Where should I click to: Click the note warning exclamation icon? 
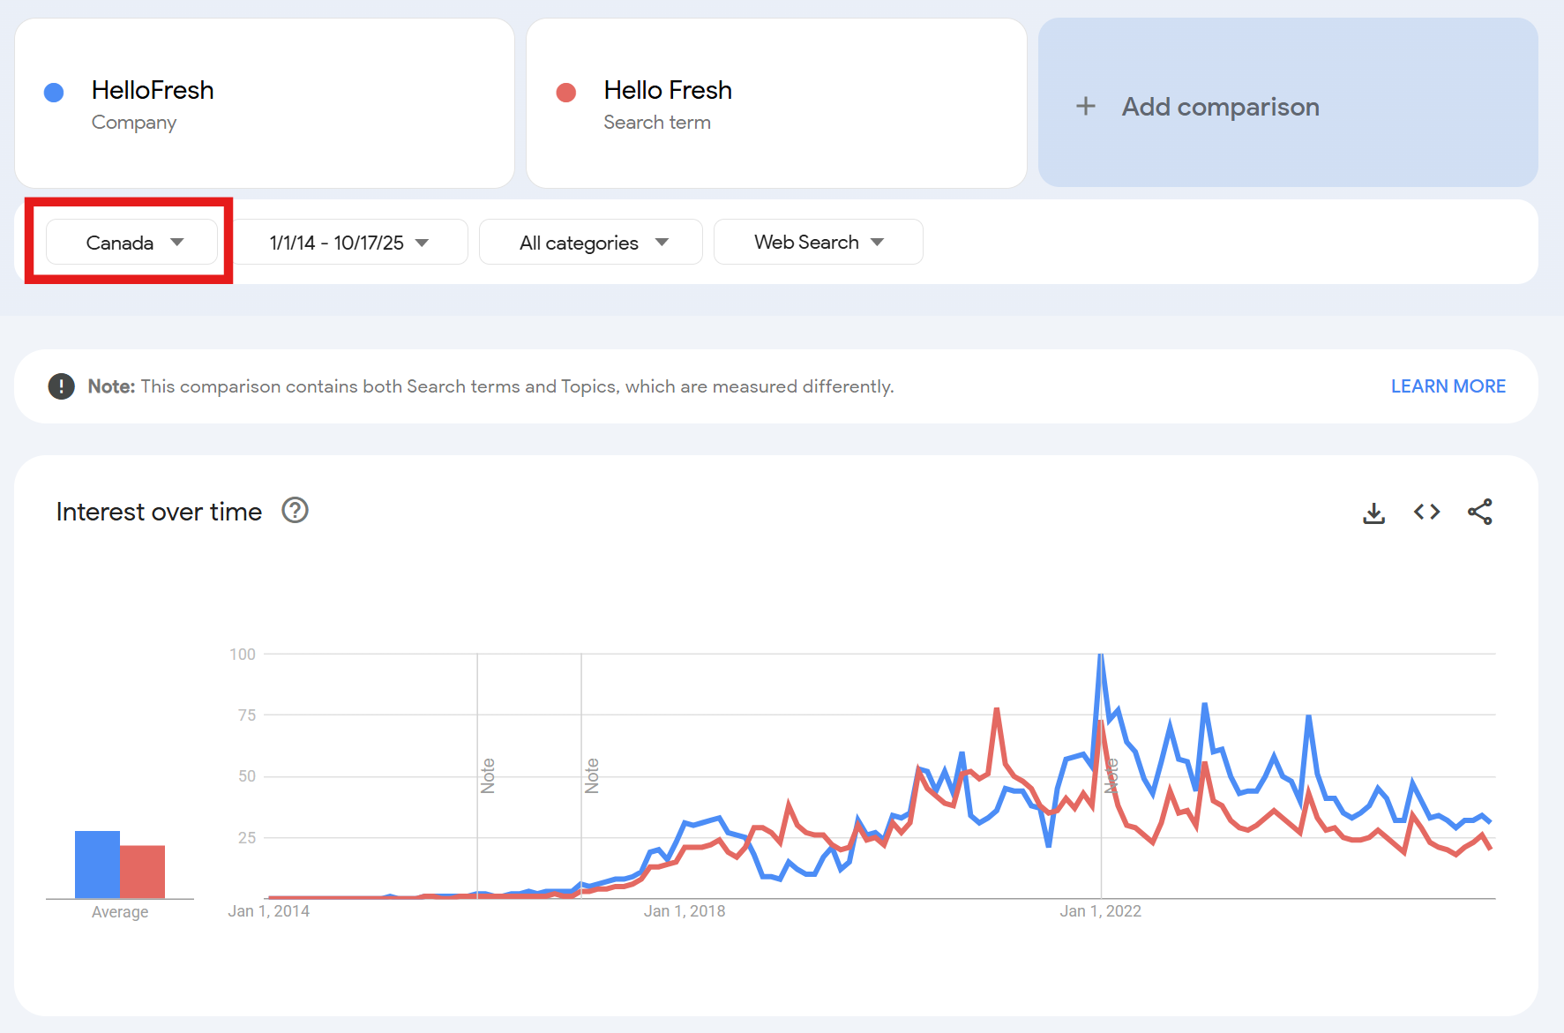(x=61, y=386)
